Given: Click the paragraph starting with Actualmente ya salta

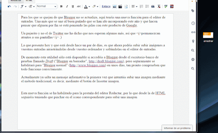Looking at the screenshot, I should tap(93, 79).
